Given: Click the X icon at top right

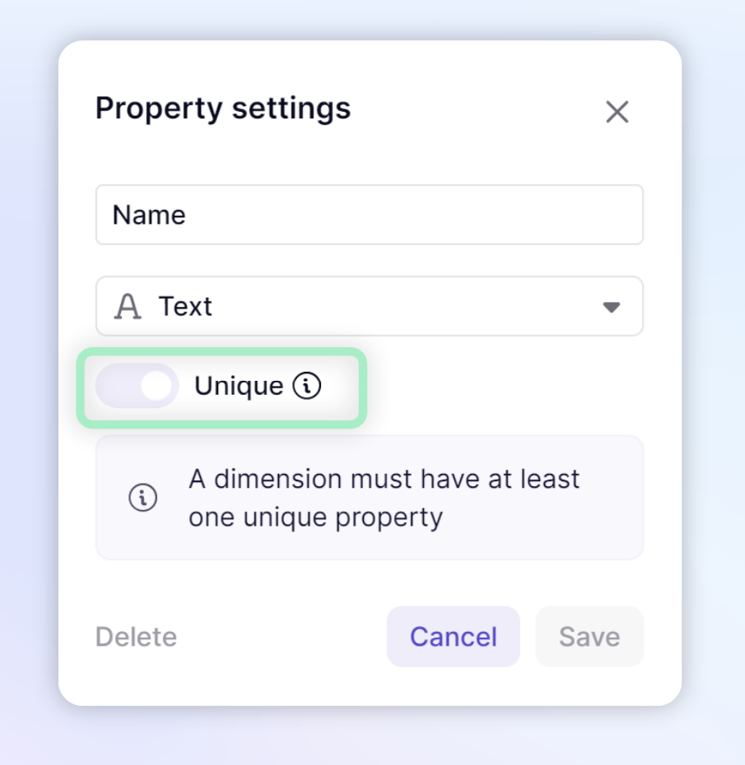Looking at the screenshot, I should pos(617,112).
